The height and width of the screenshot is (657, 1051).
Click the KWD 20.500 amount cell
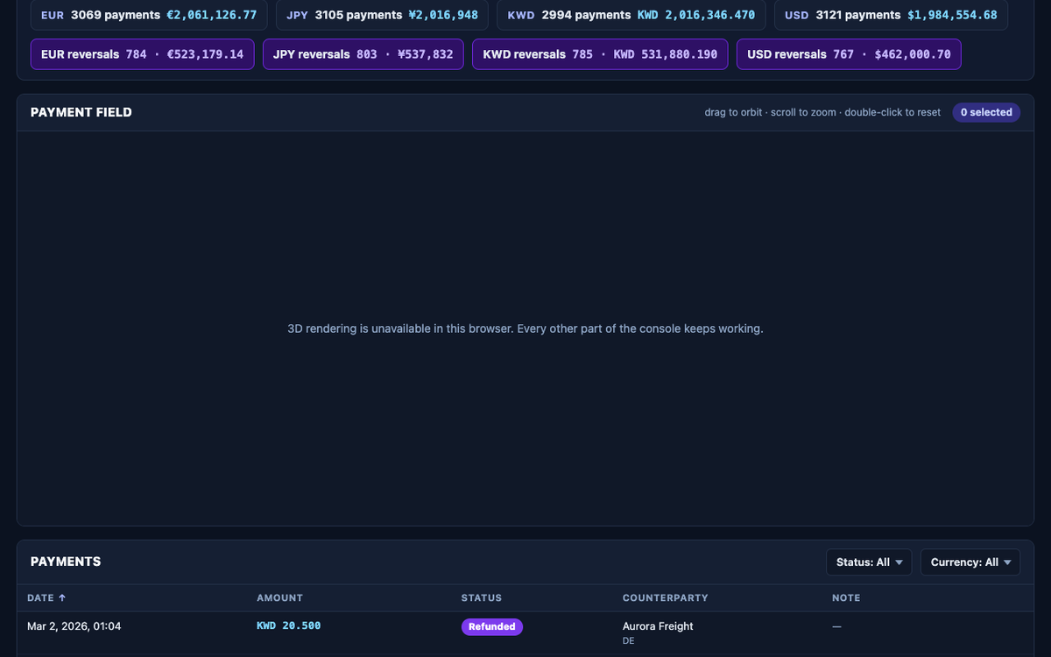point(288,626)
